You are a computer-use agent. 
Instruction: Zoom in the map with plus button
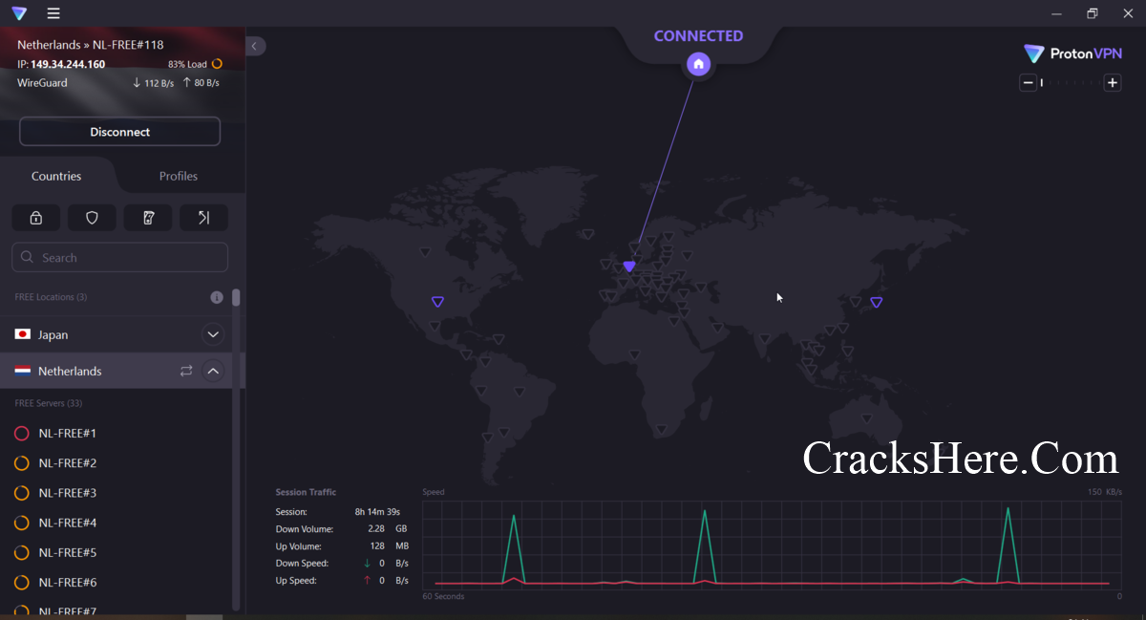point(1113,83)
